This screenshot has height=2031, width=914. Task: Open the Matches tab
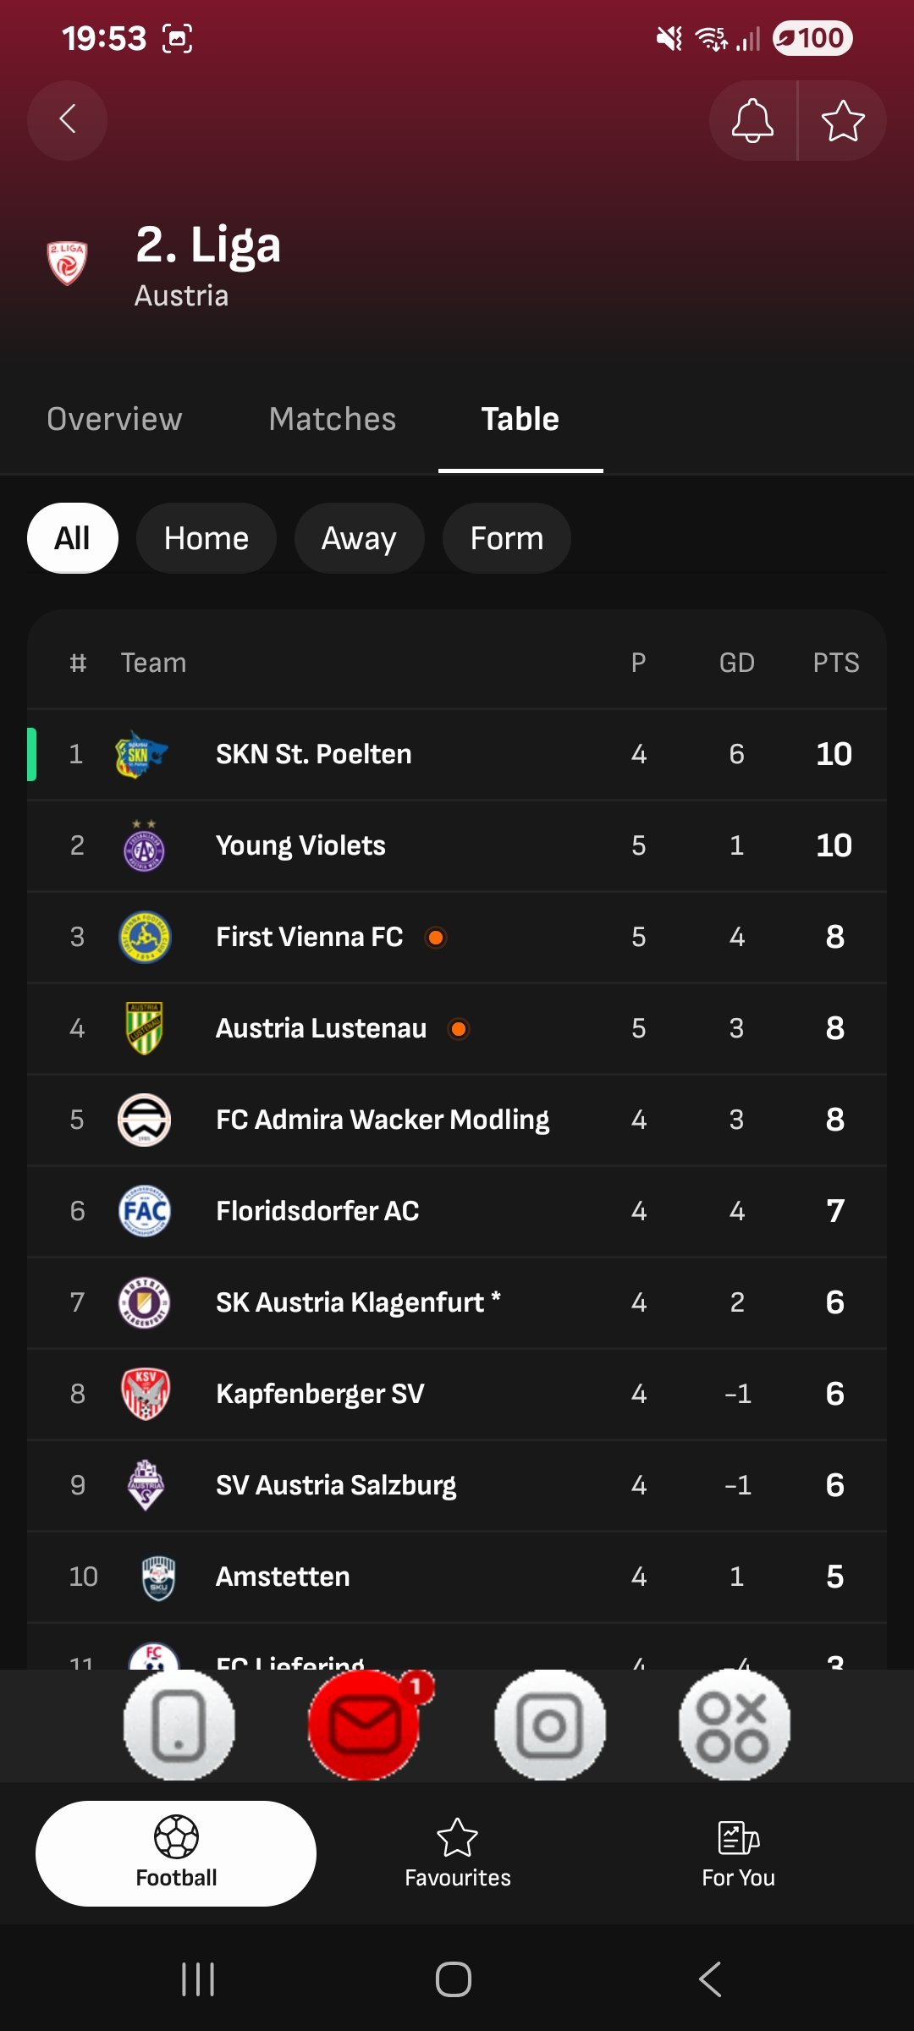(x=333, y=419)
